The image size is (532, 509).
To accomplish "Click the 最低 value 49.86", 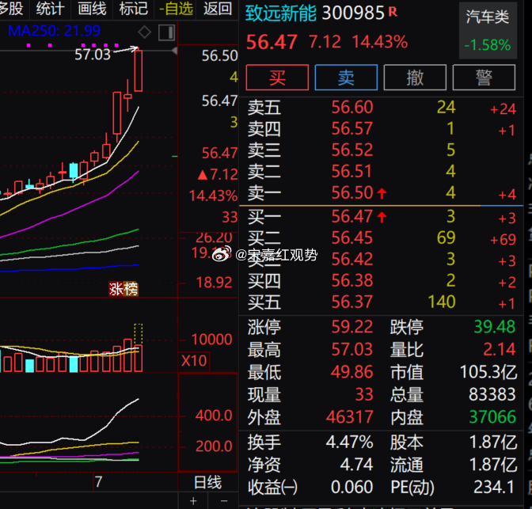I will (x=351, y=372).
